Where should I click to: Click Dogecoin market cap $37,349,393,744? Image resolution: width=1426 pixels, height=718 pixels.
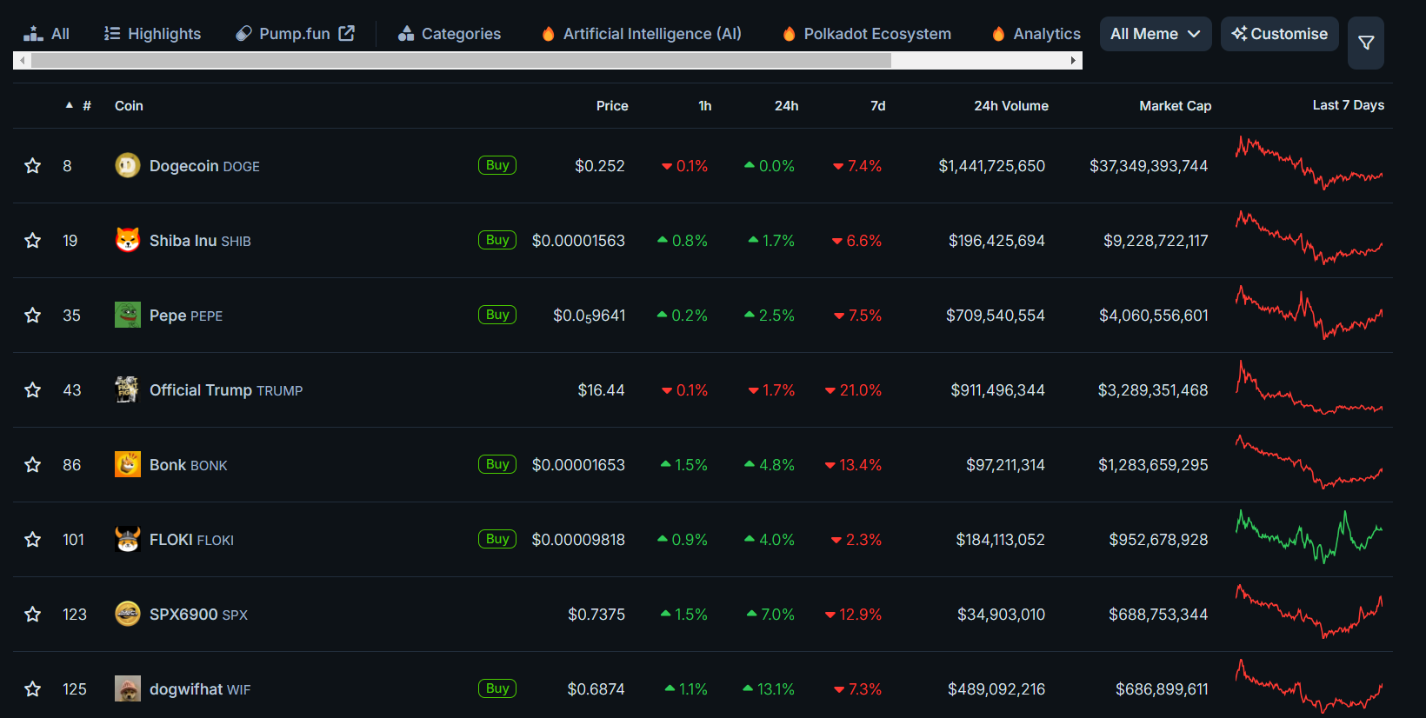coord(1149,166)
